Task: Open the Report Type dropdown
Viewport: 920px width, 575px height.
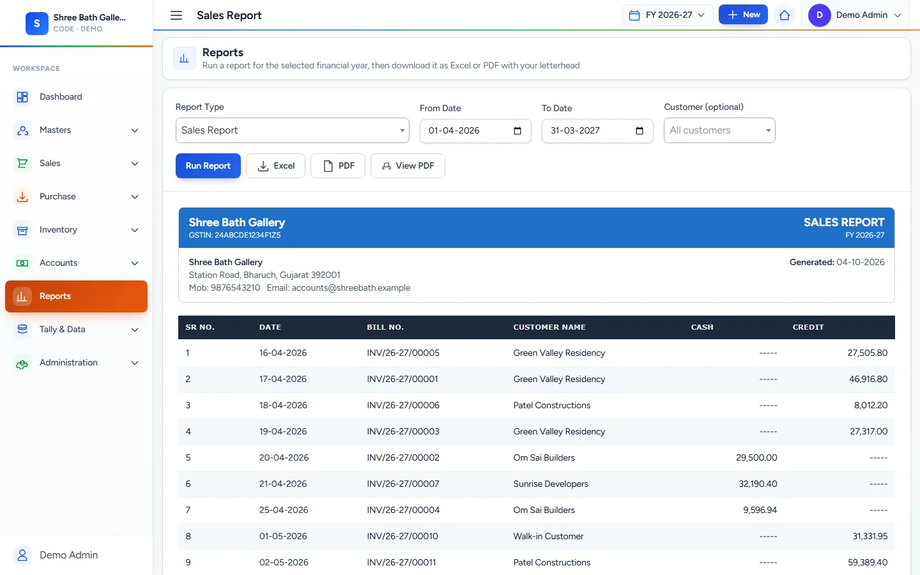Action: pyautogui.click(x=293, y=130)
